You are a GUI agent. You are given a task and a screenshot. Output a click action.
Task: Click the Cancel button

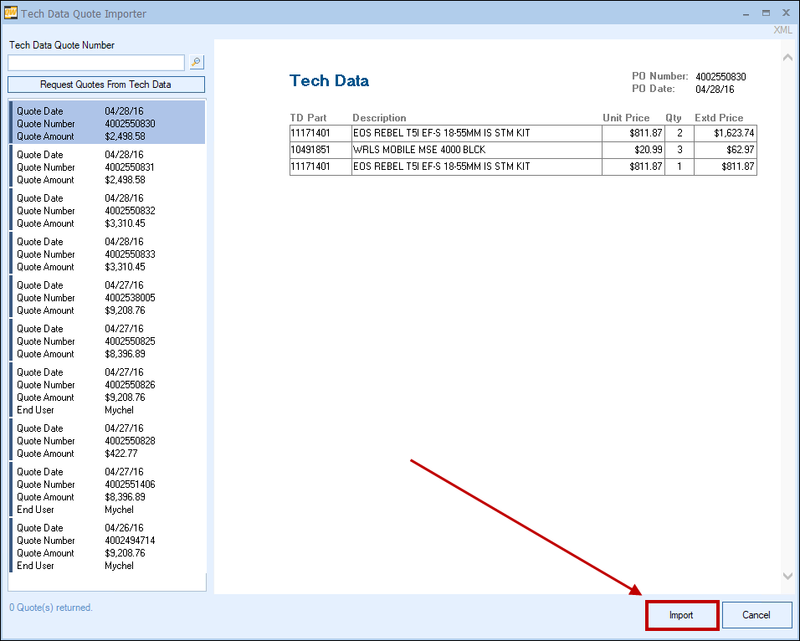click(756, 615)
